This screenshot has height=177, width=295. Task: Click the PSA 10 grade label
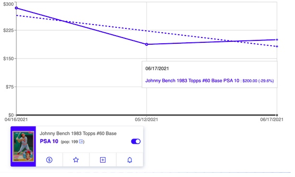tap(49, 141)
